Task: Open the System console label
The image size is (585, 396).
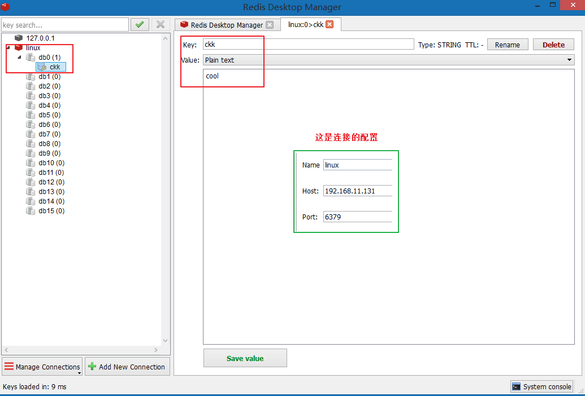Action: [547, 387]
